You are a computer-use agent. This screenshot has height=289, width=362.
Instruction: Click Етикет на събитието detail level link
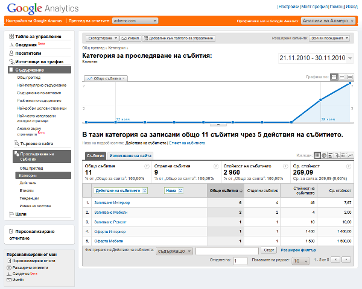coord(187,143)
